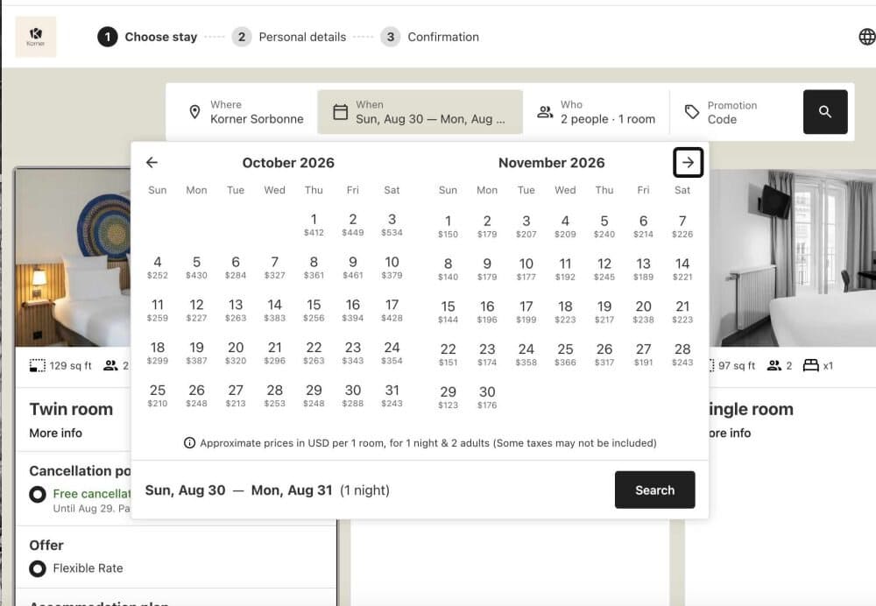Viewport: 876px width, 606px height.
Task: Select October 19 priced $387
Action: 196,353
